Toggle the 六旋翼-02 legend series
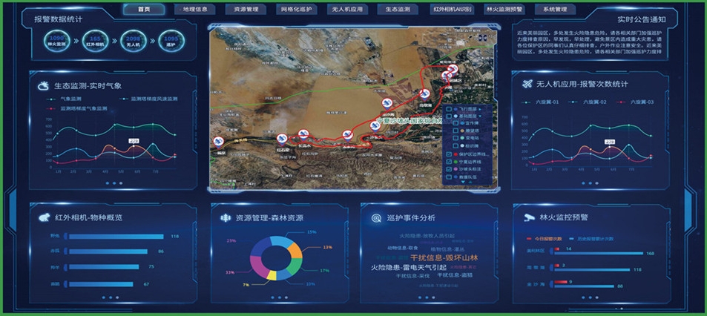 [587, 102]
